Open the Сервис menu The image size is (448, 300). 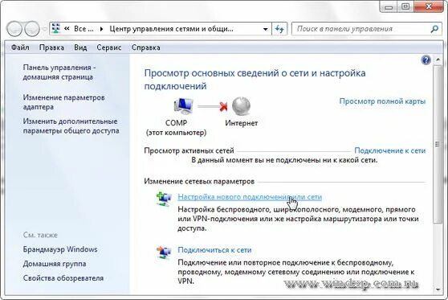109,47
